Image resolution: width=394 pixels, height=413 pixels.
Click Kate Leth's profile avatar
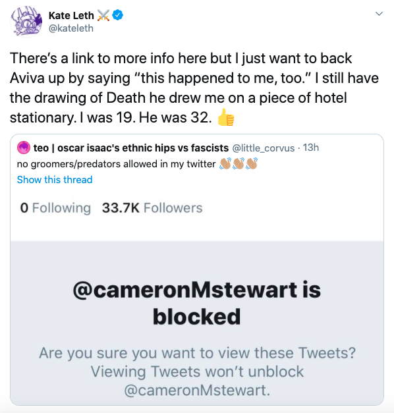(26, 22)
